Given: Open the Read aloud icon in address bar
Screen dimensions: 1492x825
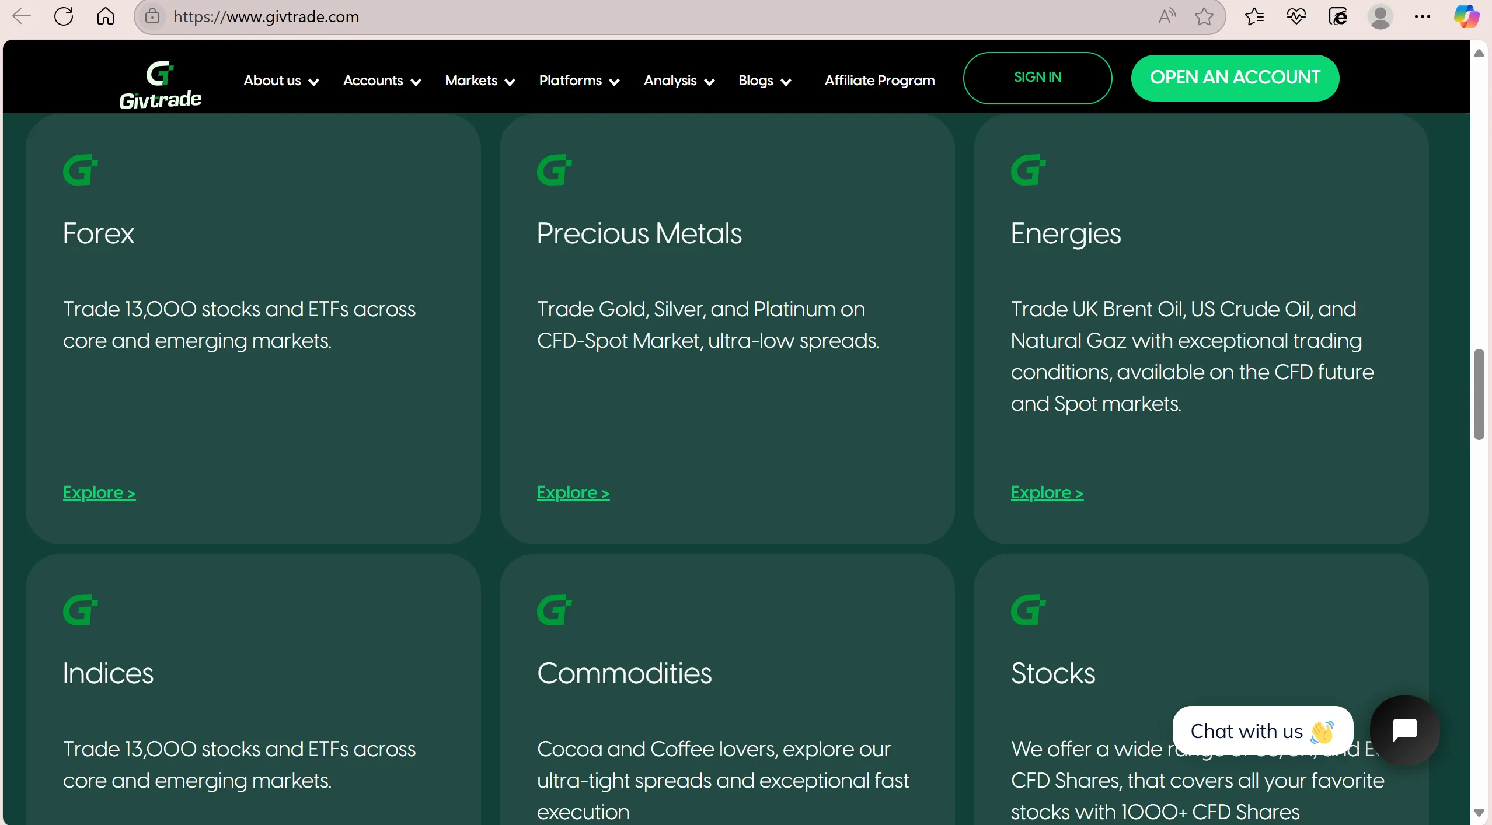Looking at the screenshot, I should point(1167,16).
